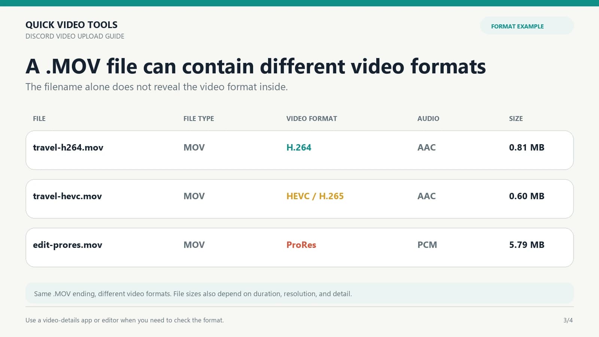The width and height of the screenshot is (599, 337).
Task: Click the AUDIO column header
Action: [x=428, y=119]
